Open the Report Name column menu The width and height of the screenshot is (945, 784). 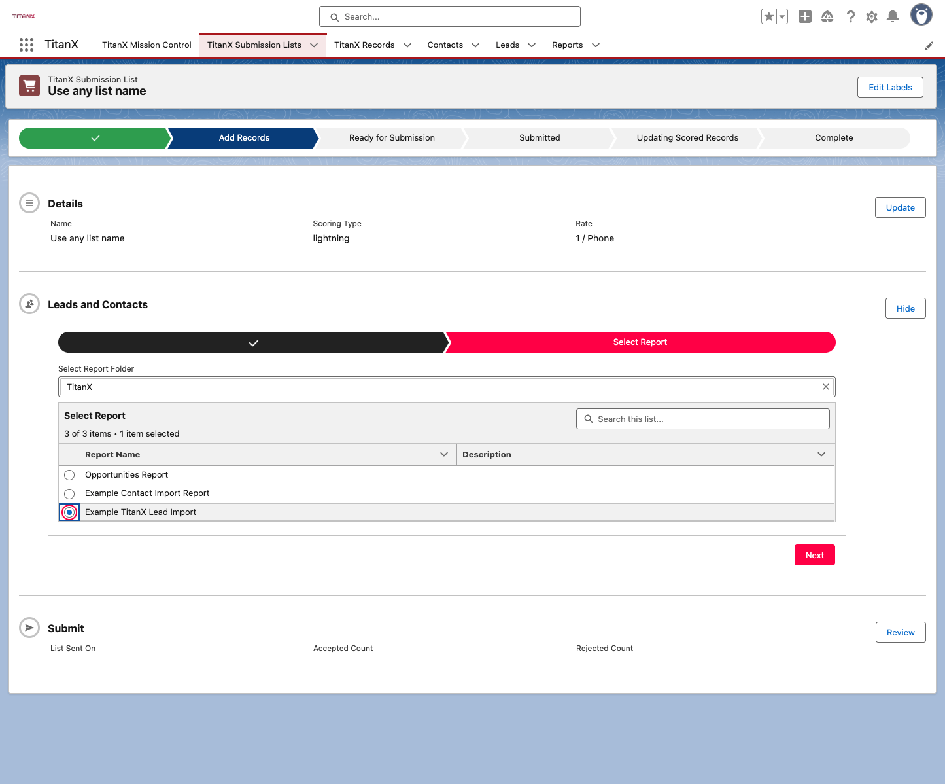[444, 454]
